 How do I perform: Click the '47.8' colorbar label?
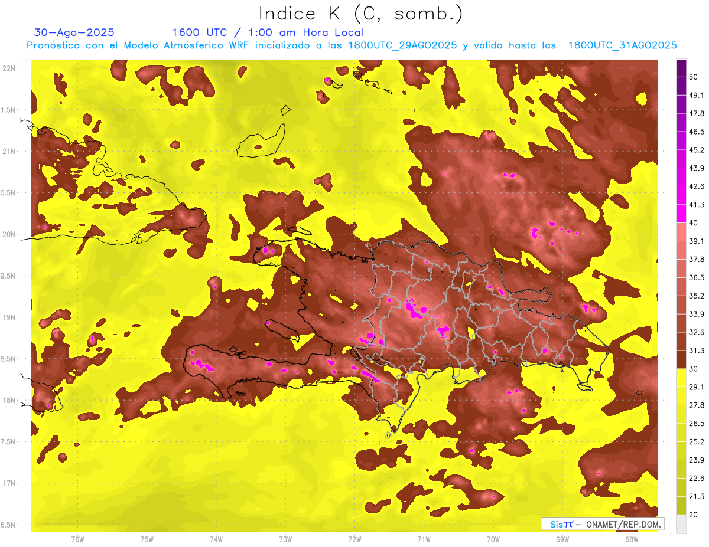click(x=696, y=113)
